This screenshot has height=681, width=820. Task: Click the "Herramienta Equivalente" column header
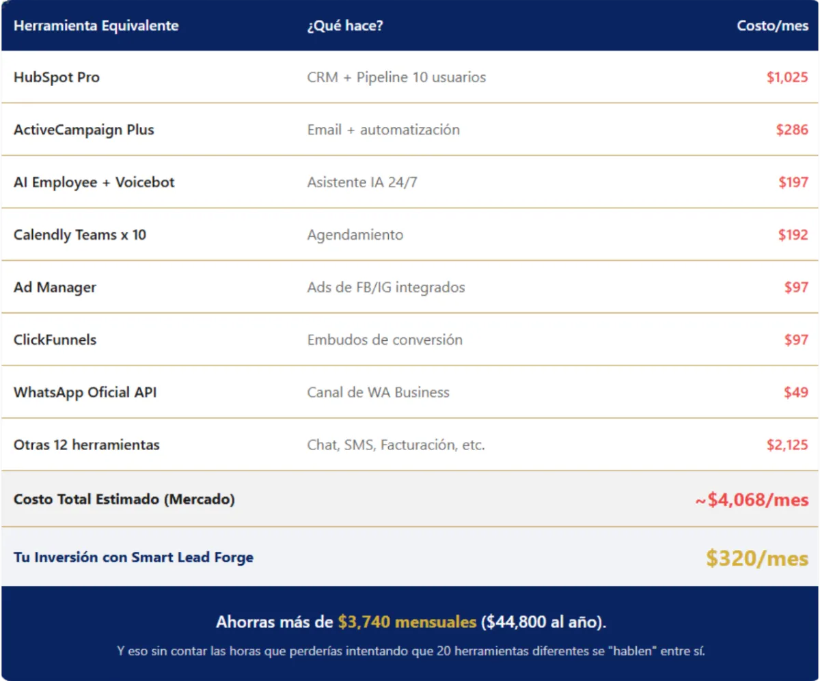tap(96, 26)
